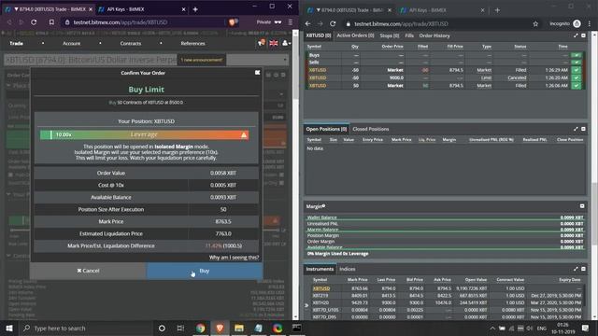Open the References menu
Image resolution: width=598 pixels, height=336 pixels.
[x=192, y=44]
